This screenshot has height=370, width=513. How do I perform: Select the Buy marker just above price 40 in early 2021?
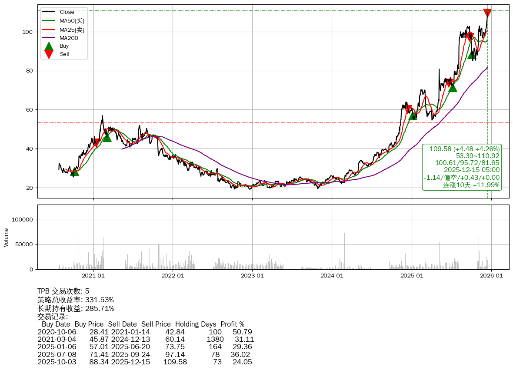(x=107, y=137)
